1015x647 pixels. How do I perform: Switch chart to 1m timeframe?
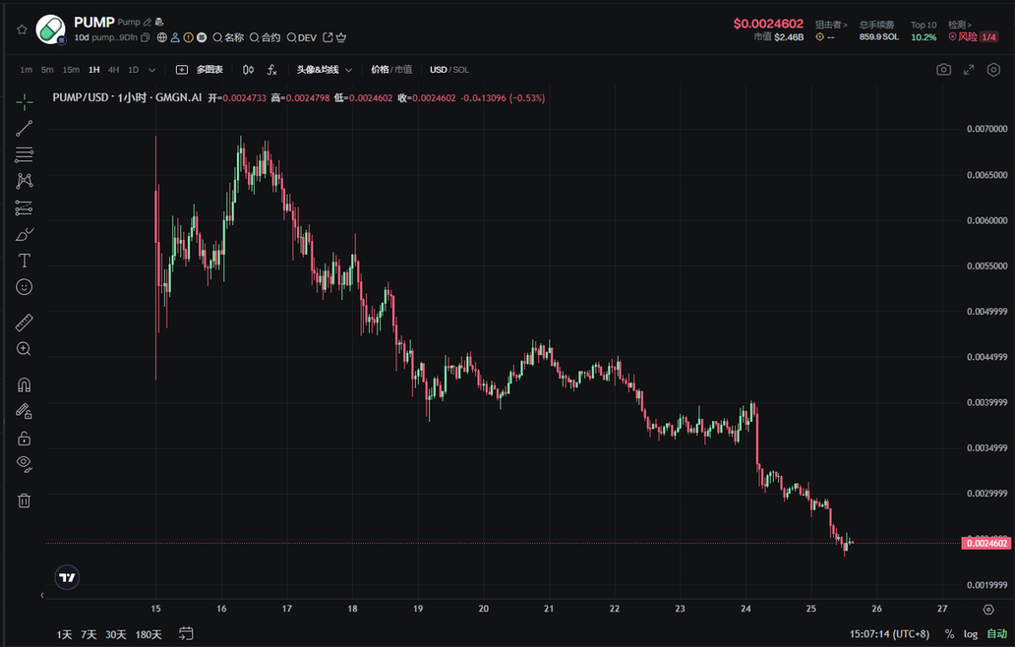(26, 70)
